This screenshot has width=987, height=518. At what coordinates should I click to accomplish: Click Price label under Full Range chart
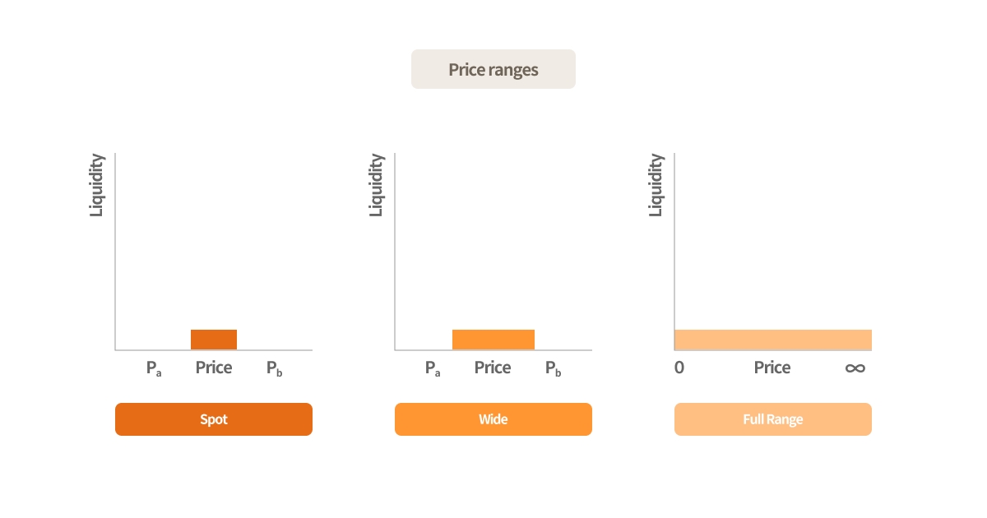point(772,368)
